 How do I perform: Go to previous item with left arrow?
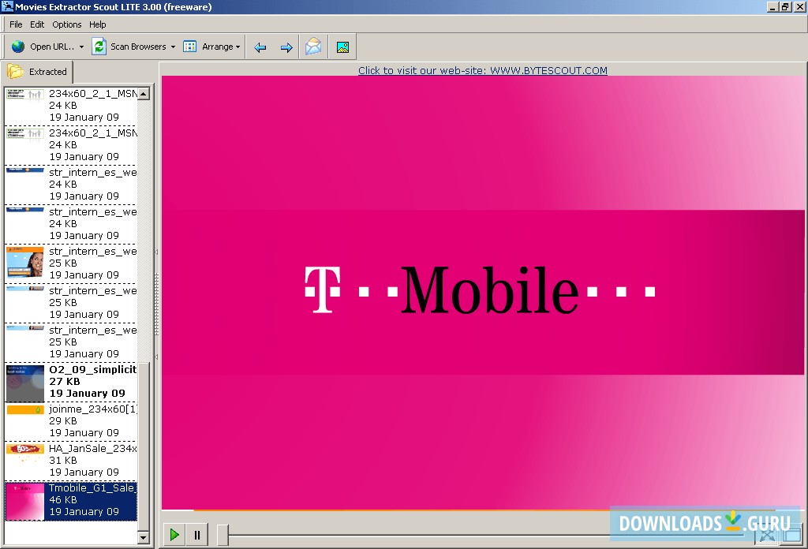click(x=260, y=47)
